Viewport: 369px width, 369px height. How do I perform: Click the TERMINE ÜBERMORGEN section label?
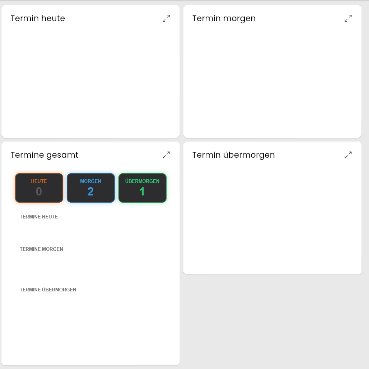48,290
